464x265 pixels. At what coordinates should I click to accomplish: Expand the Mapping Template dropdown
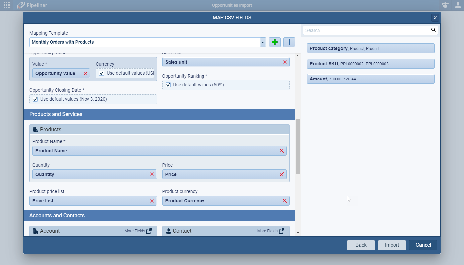(263, 42)
